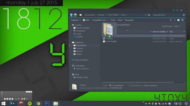This screenshot has width=190, height=106.
Task: Click the horizontal scrollbar in file list
Action: click(138, 82)
